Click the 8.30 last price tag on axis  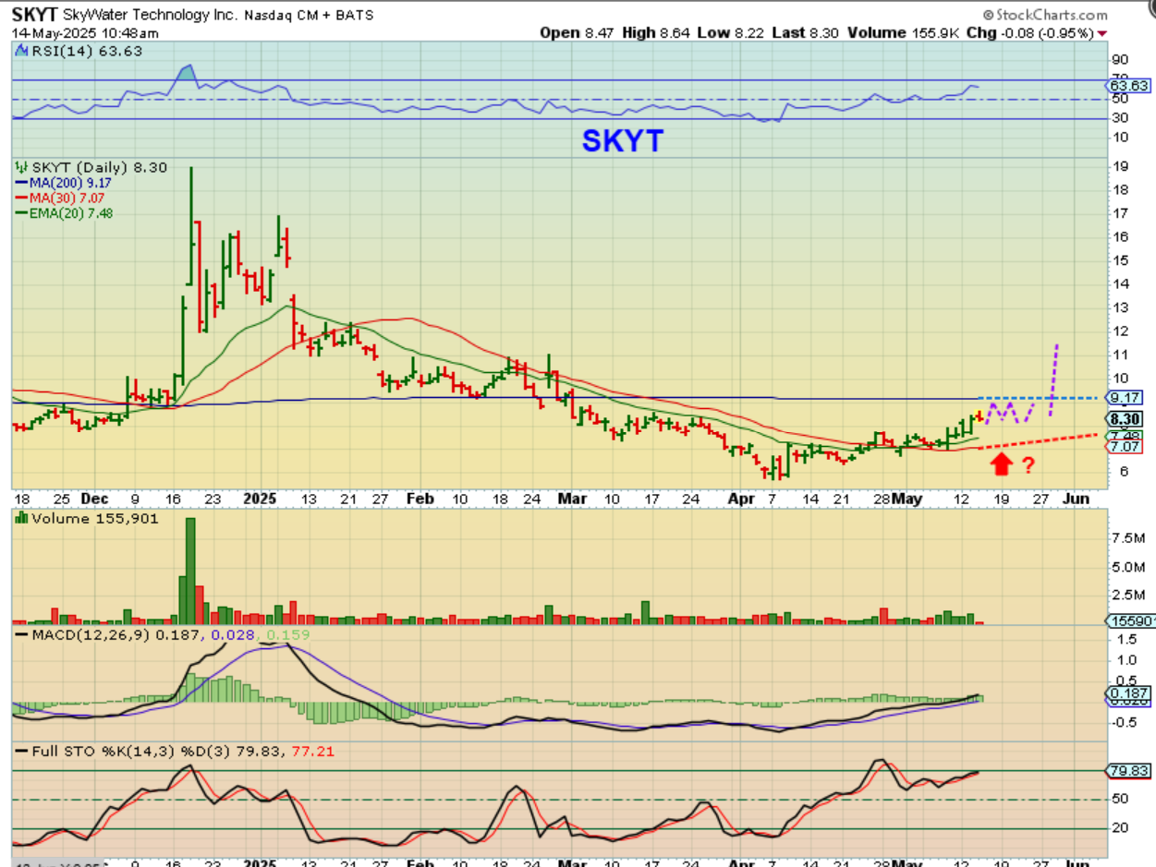point(1127,418)
